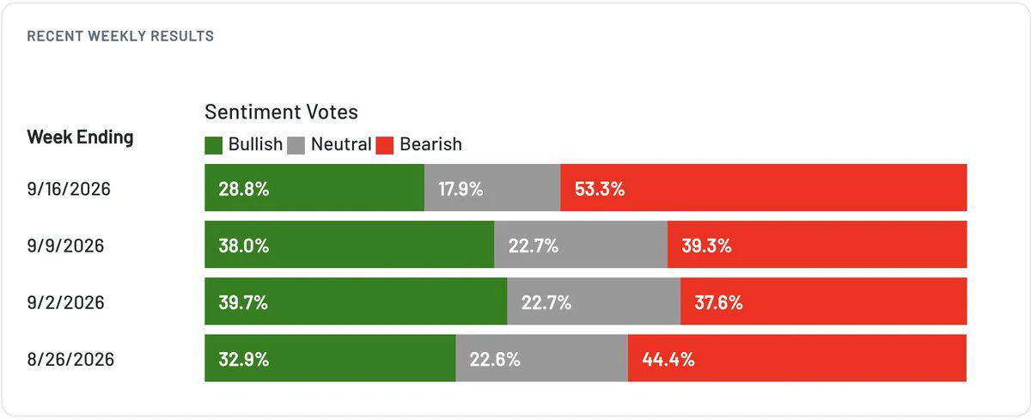Click the gray Neutral legend swatch

pyautogui.click(x=296, y=145)
